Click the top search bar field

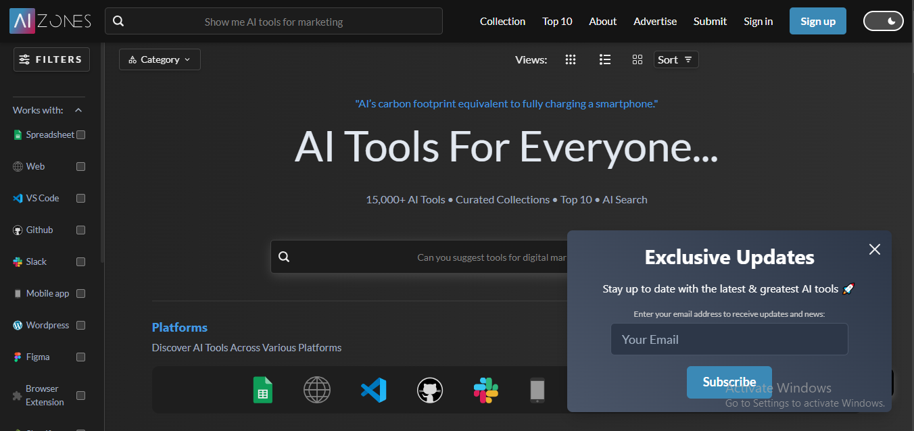[x=274, y=21]
